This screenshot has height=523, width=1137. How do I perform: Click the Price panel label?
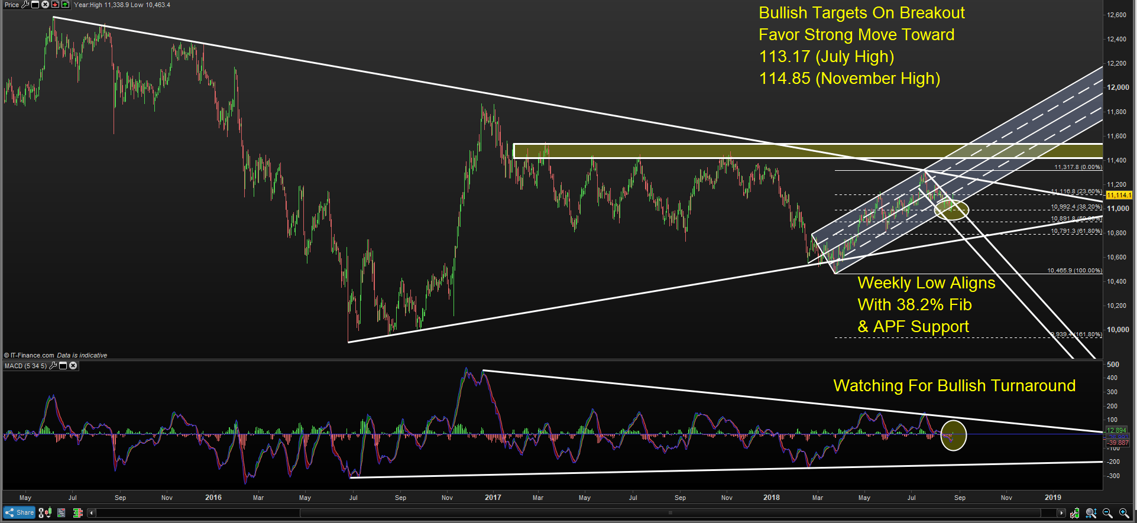12,5
